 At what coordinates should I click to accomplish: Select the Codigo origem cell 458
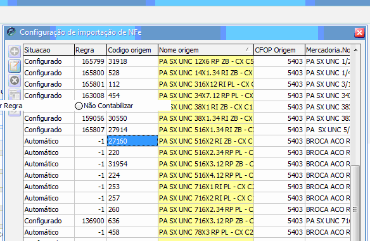click(x=132, y=232)
